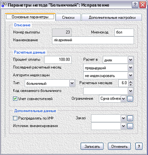Screen dimensions: 148x155
Task: Click the Наименование text field
Action: [93, 40]
